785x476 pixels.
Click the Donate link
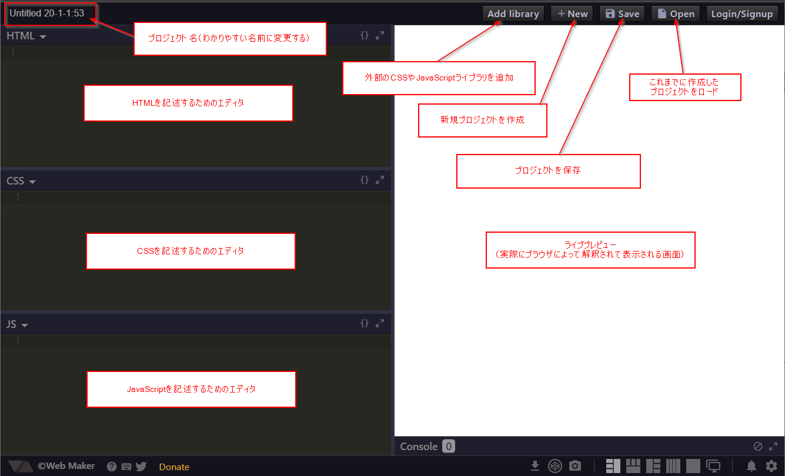pos(174,467)
